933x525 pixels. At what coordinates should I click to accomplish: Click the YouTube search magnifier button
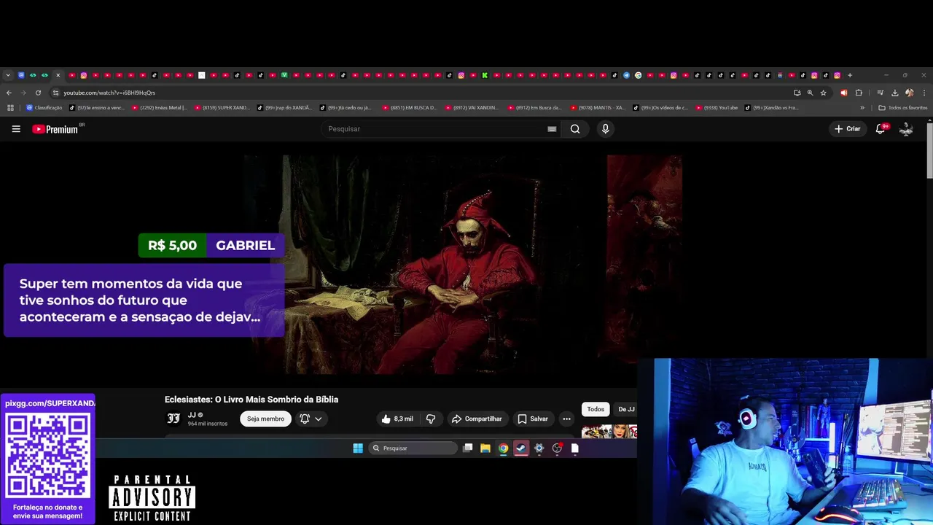pos(575,129)
